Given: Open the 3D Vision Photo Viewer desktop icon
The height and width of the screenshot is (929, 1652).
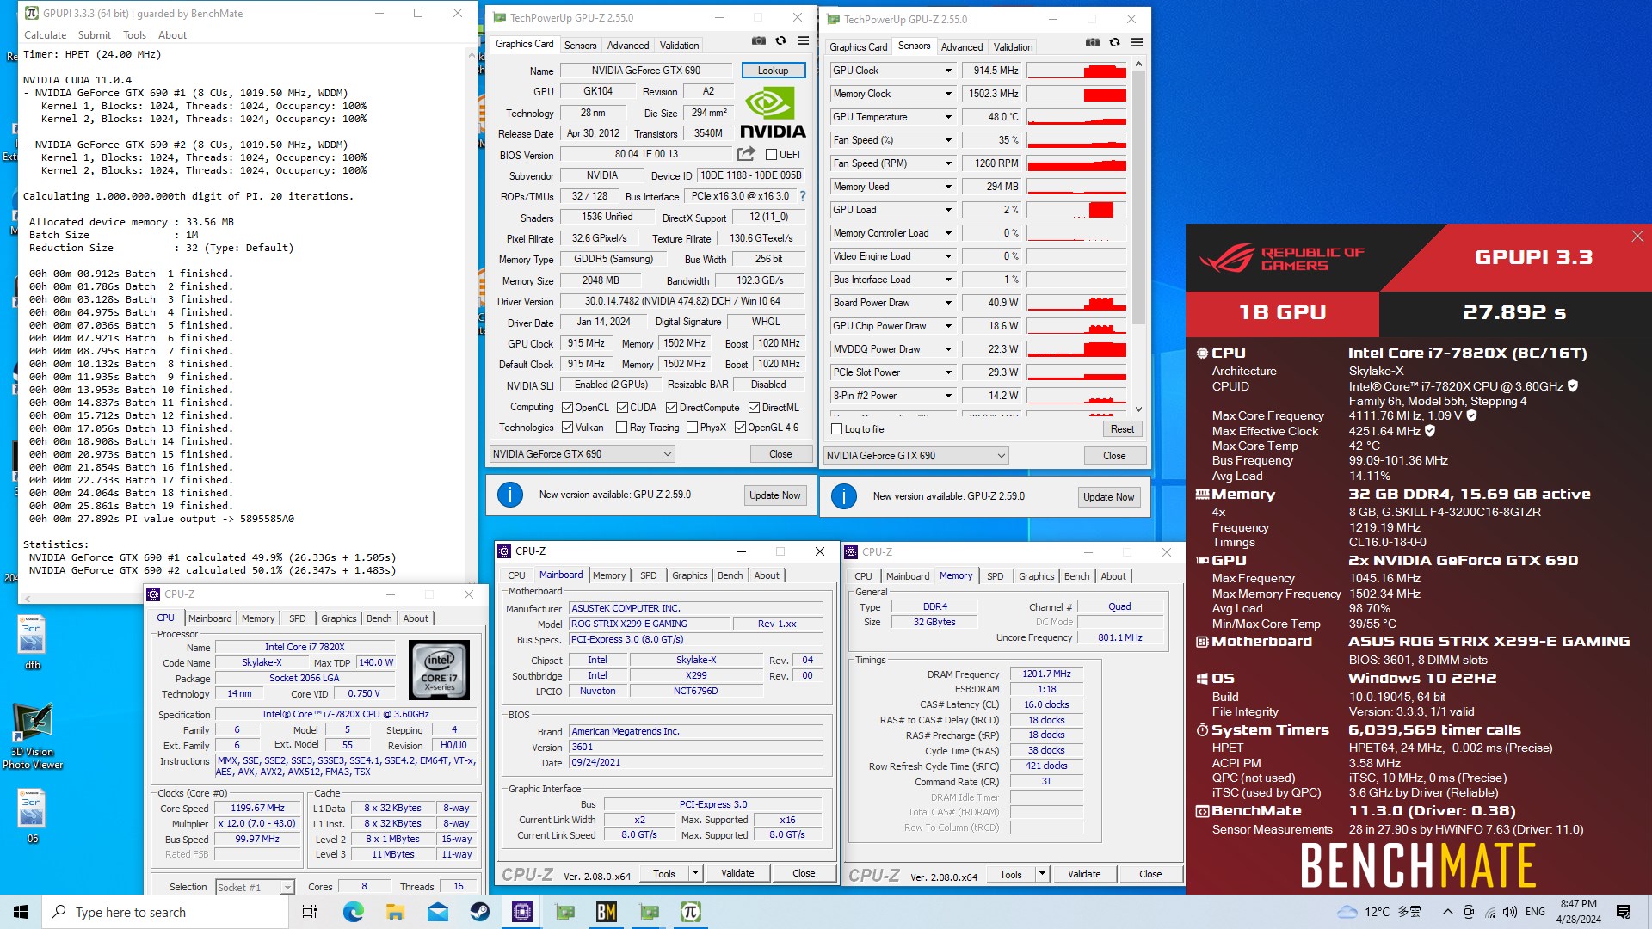Looking at the screenshot, I should coord(33,736).
